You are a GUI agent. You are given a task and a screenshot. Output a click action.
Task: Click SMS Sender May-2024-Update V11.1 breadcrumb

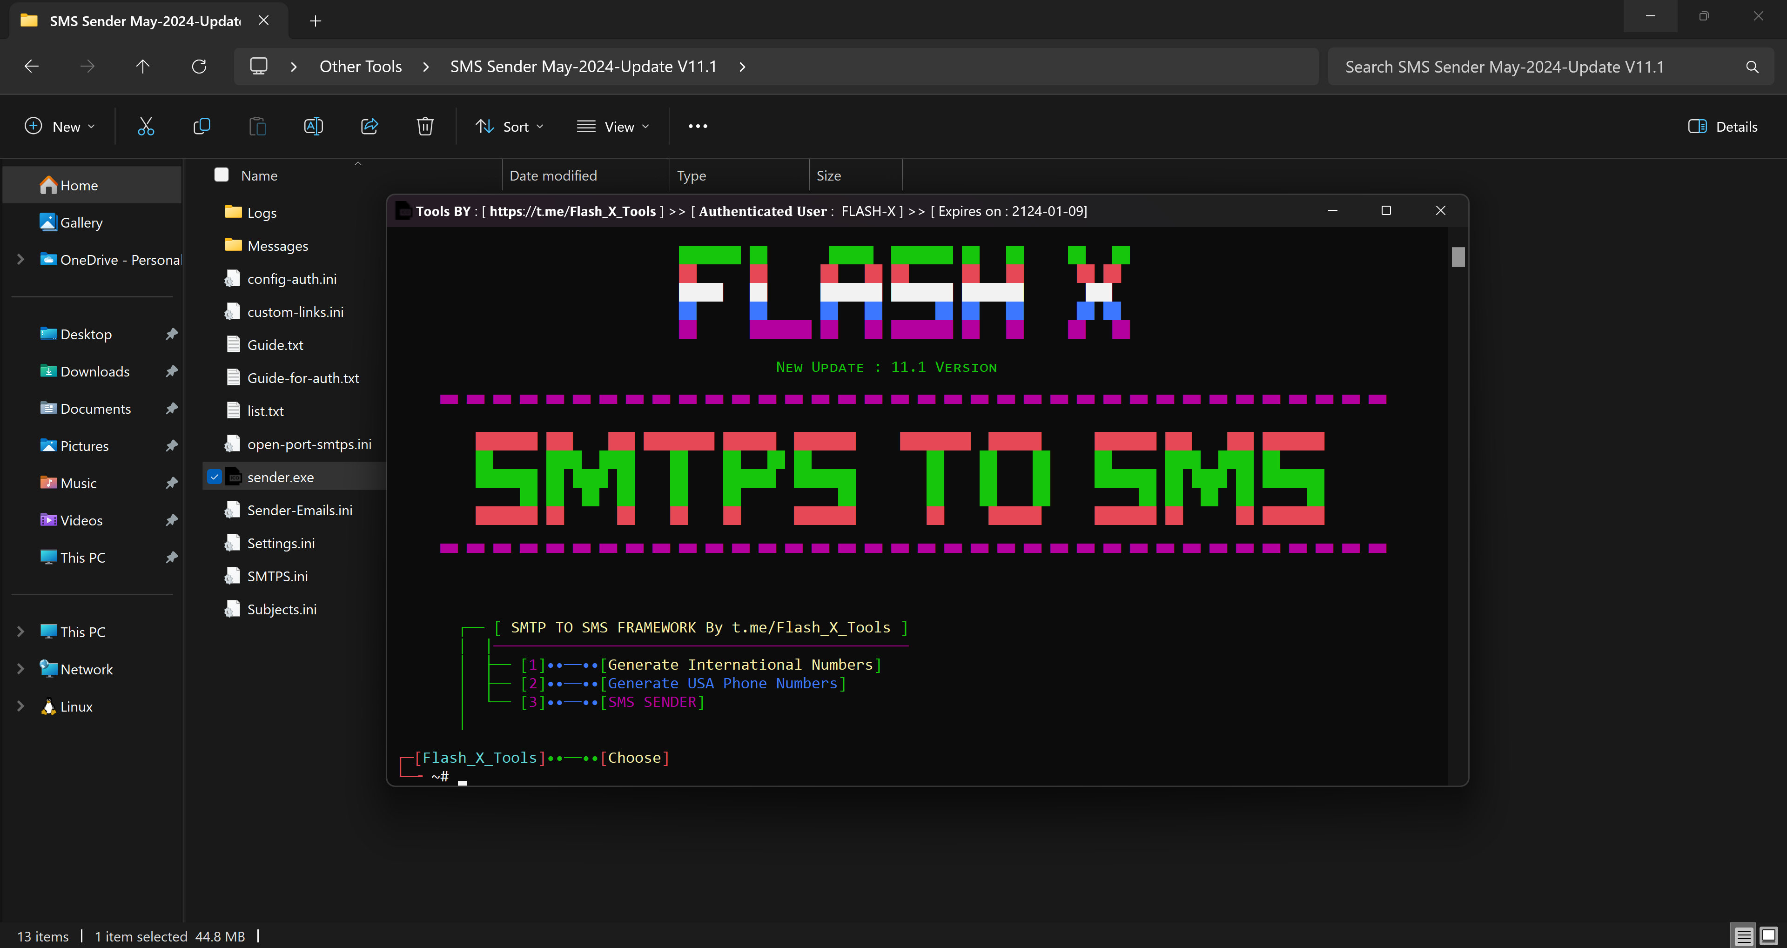(x=584, y=67)
